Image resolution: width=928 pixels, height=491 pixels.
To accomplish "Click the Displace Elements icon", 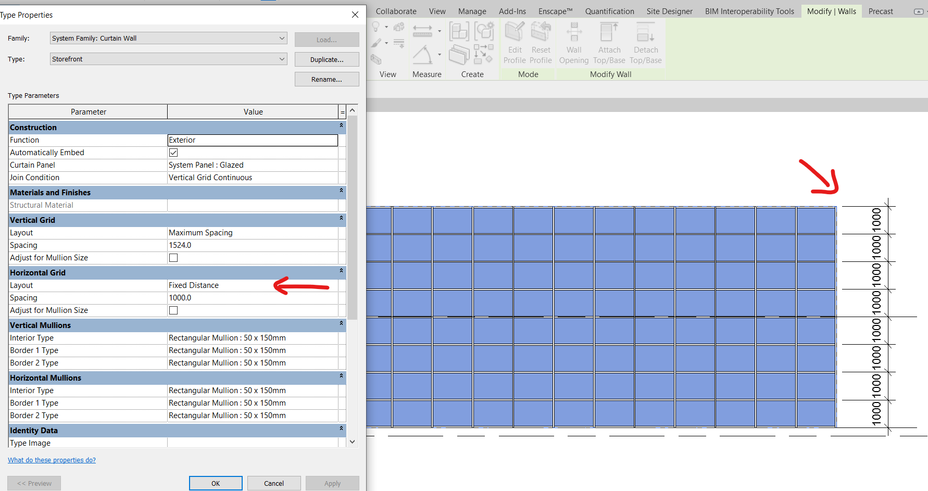I will pos(399,27).
